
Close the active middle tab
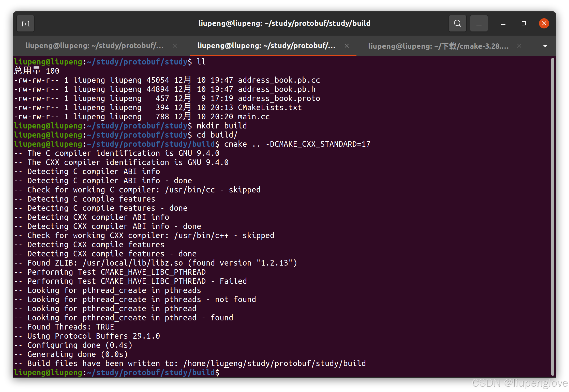pyautogui.click(x=347, y=46)
